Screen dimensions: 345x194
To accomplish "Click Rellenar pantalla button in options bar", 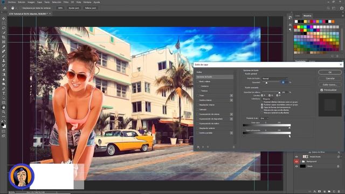I will point(91,8).
